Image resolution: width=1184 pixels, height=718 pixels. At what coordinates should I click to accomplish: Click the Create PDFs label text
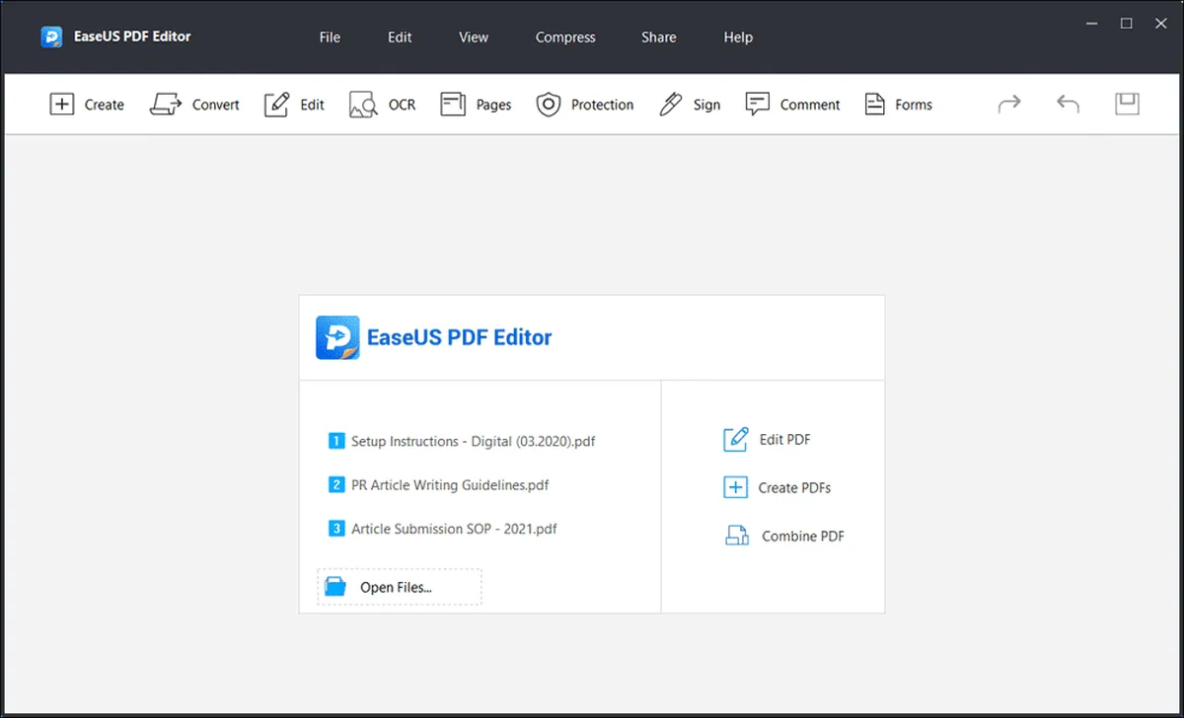(795, 487)
